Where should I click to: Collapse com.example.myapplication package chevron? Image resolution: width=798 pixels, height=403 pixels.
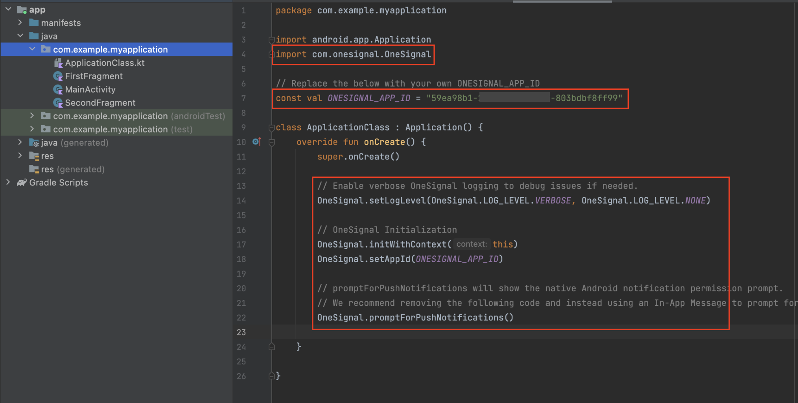pos(32,49)
